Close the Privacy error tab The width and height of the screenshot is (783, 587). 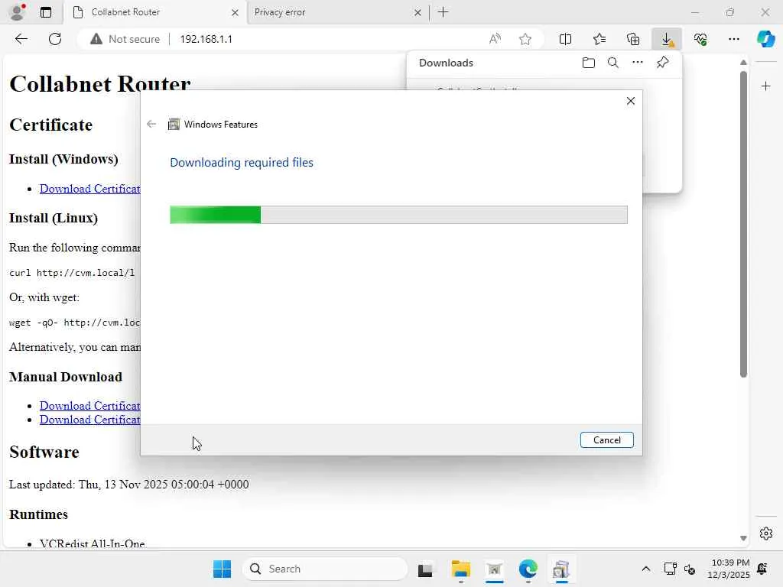coord(417,12)
